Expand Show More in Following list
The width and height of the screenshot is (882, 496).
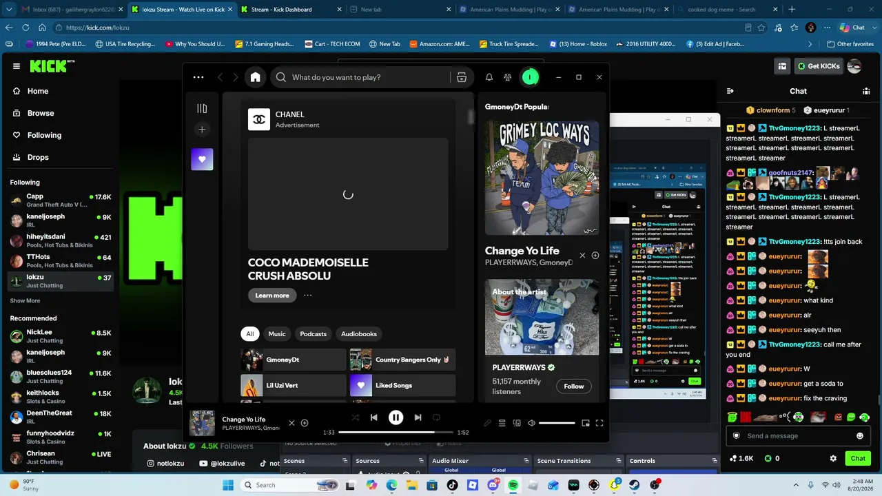25,301
